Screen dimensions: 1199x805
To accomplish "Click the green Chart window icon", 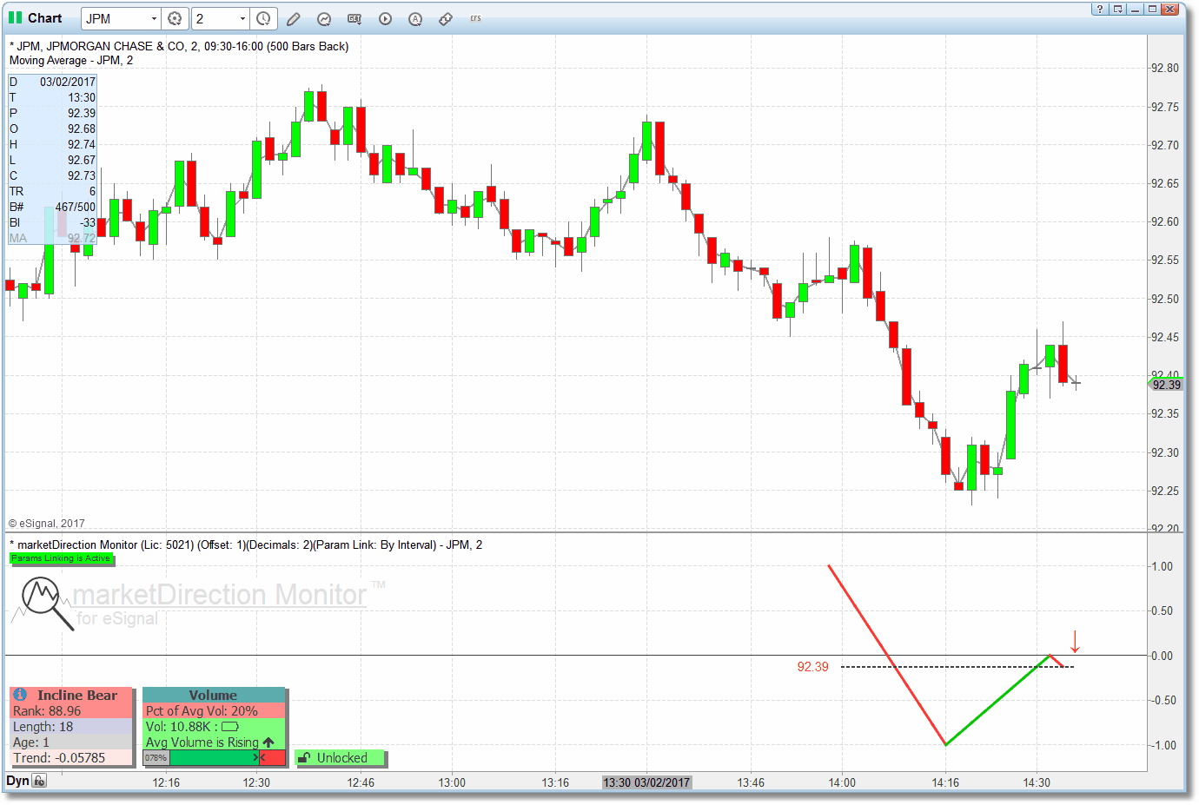I will click(x=15, y=17).
